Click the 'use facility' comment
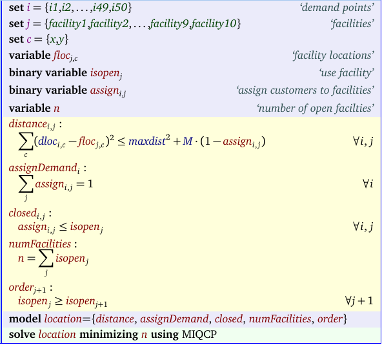382x345 pixels. [x=347, y=73]
